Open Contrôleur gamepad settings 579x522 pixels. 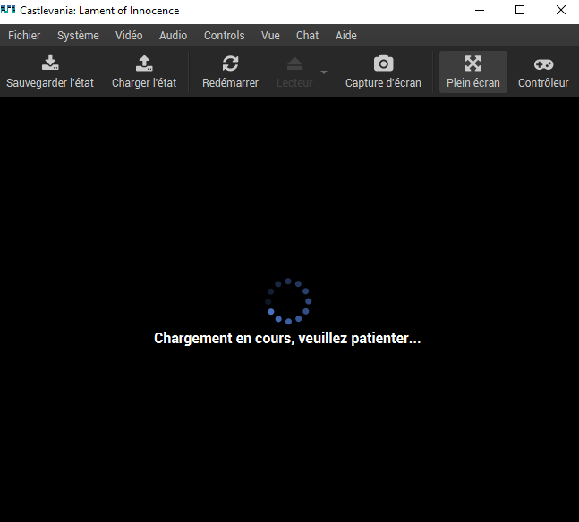[x=543, y=72]
